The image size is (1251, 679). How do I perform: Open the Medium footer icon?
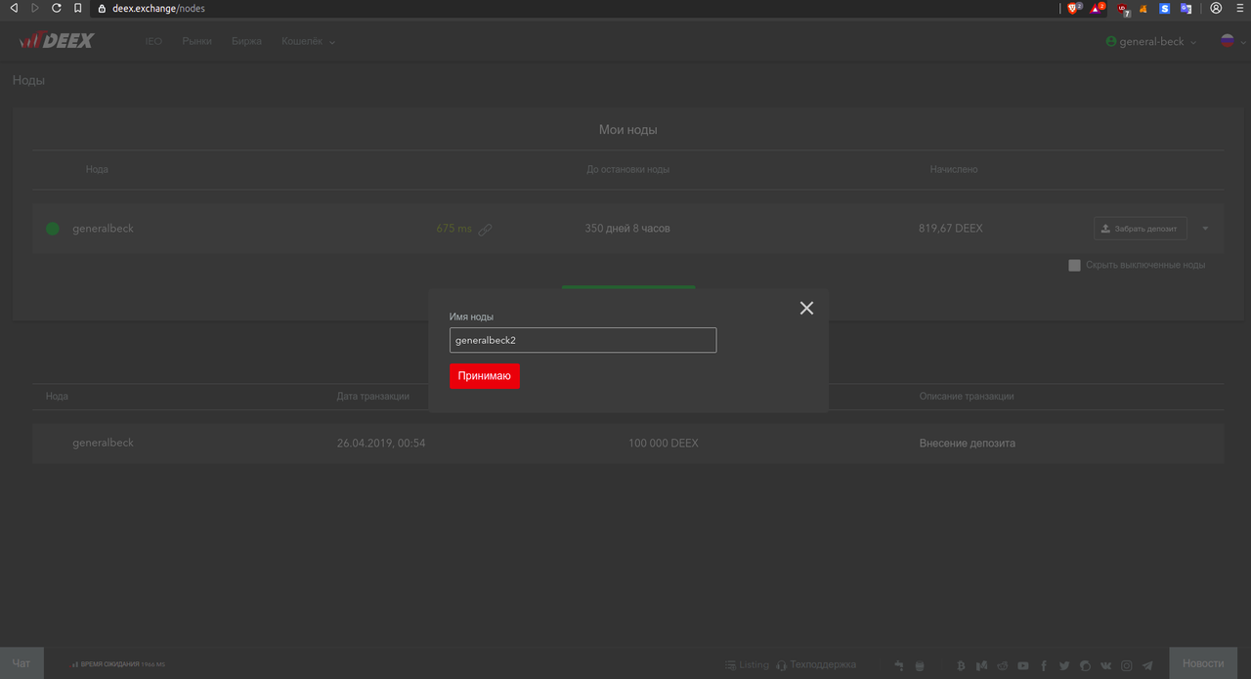coord(981,665)
